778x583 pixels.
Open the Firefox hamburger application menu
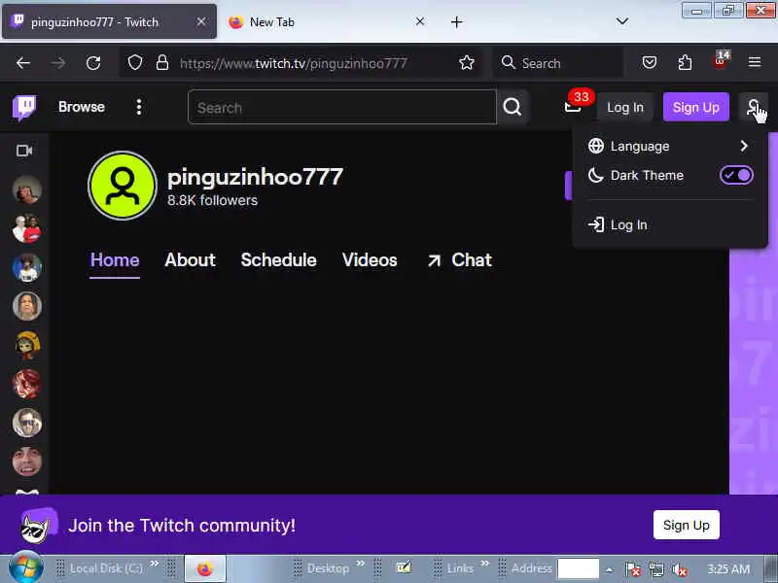[x=755, y=62]
